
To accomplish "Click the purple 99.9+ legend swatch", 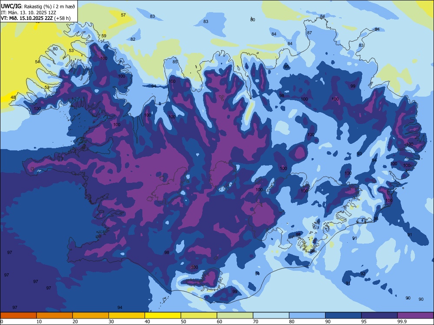I will pyautogui.click(x=415, y=315).
